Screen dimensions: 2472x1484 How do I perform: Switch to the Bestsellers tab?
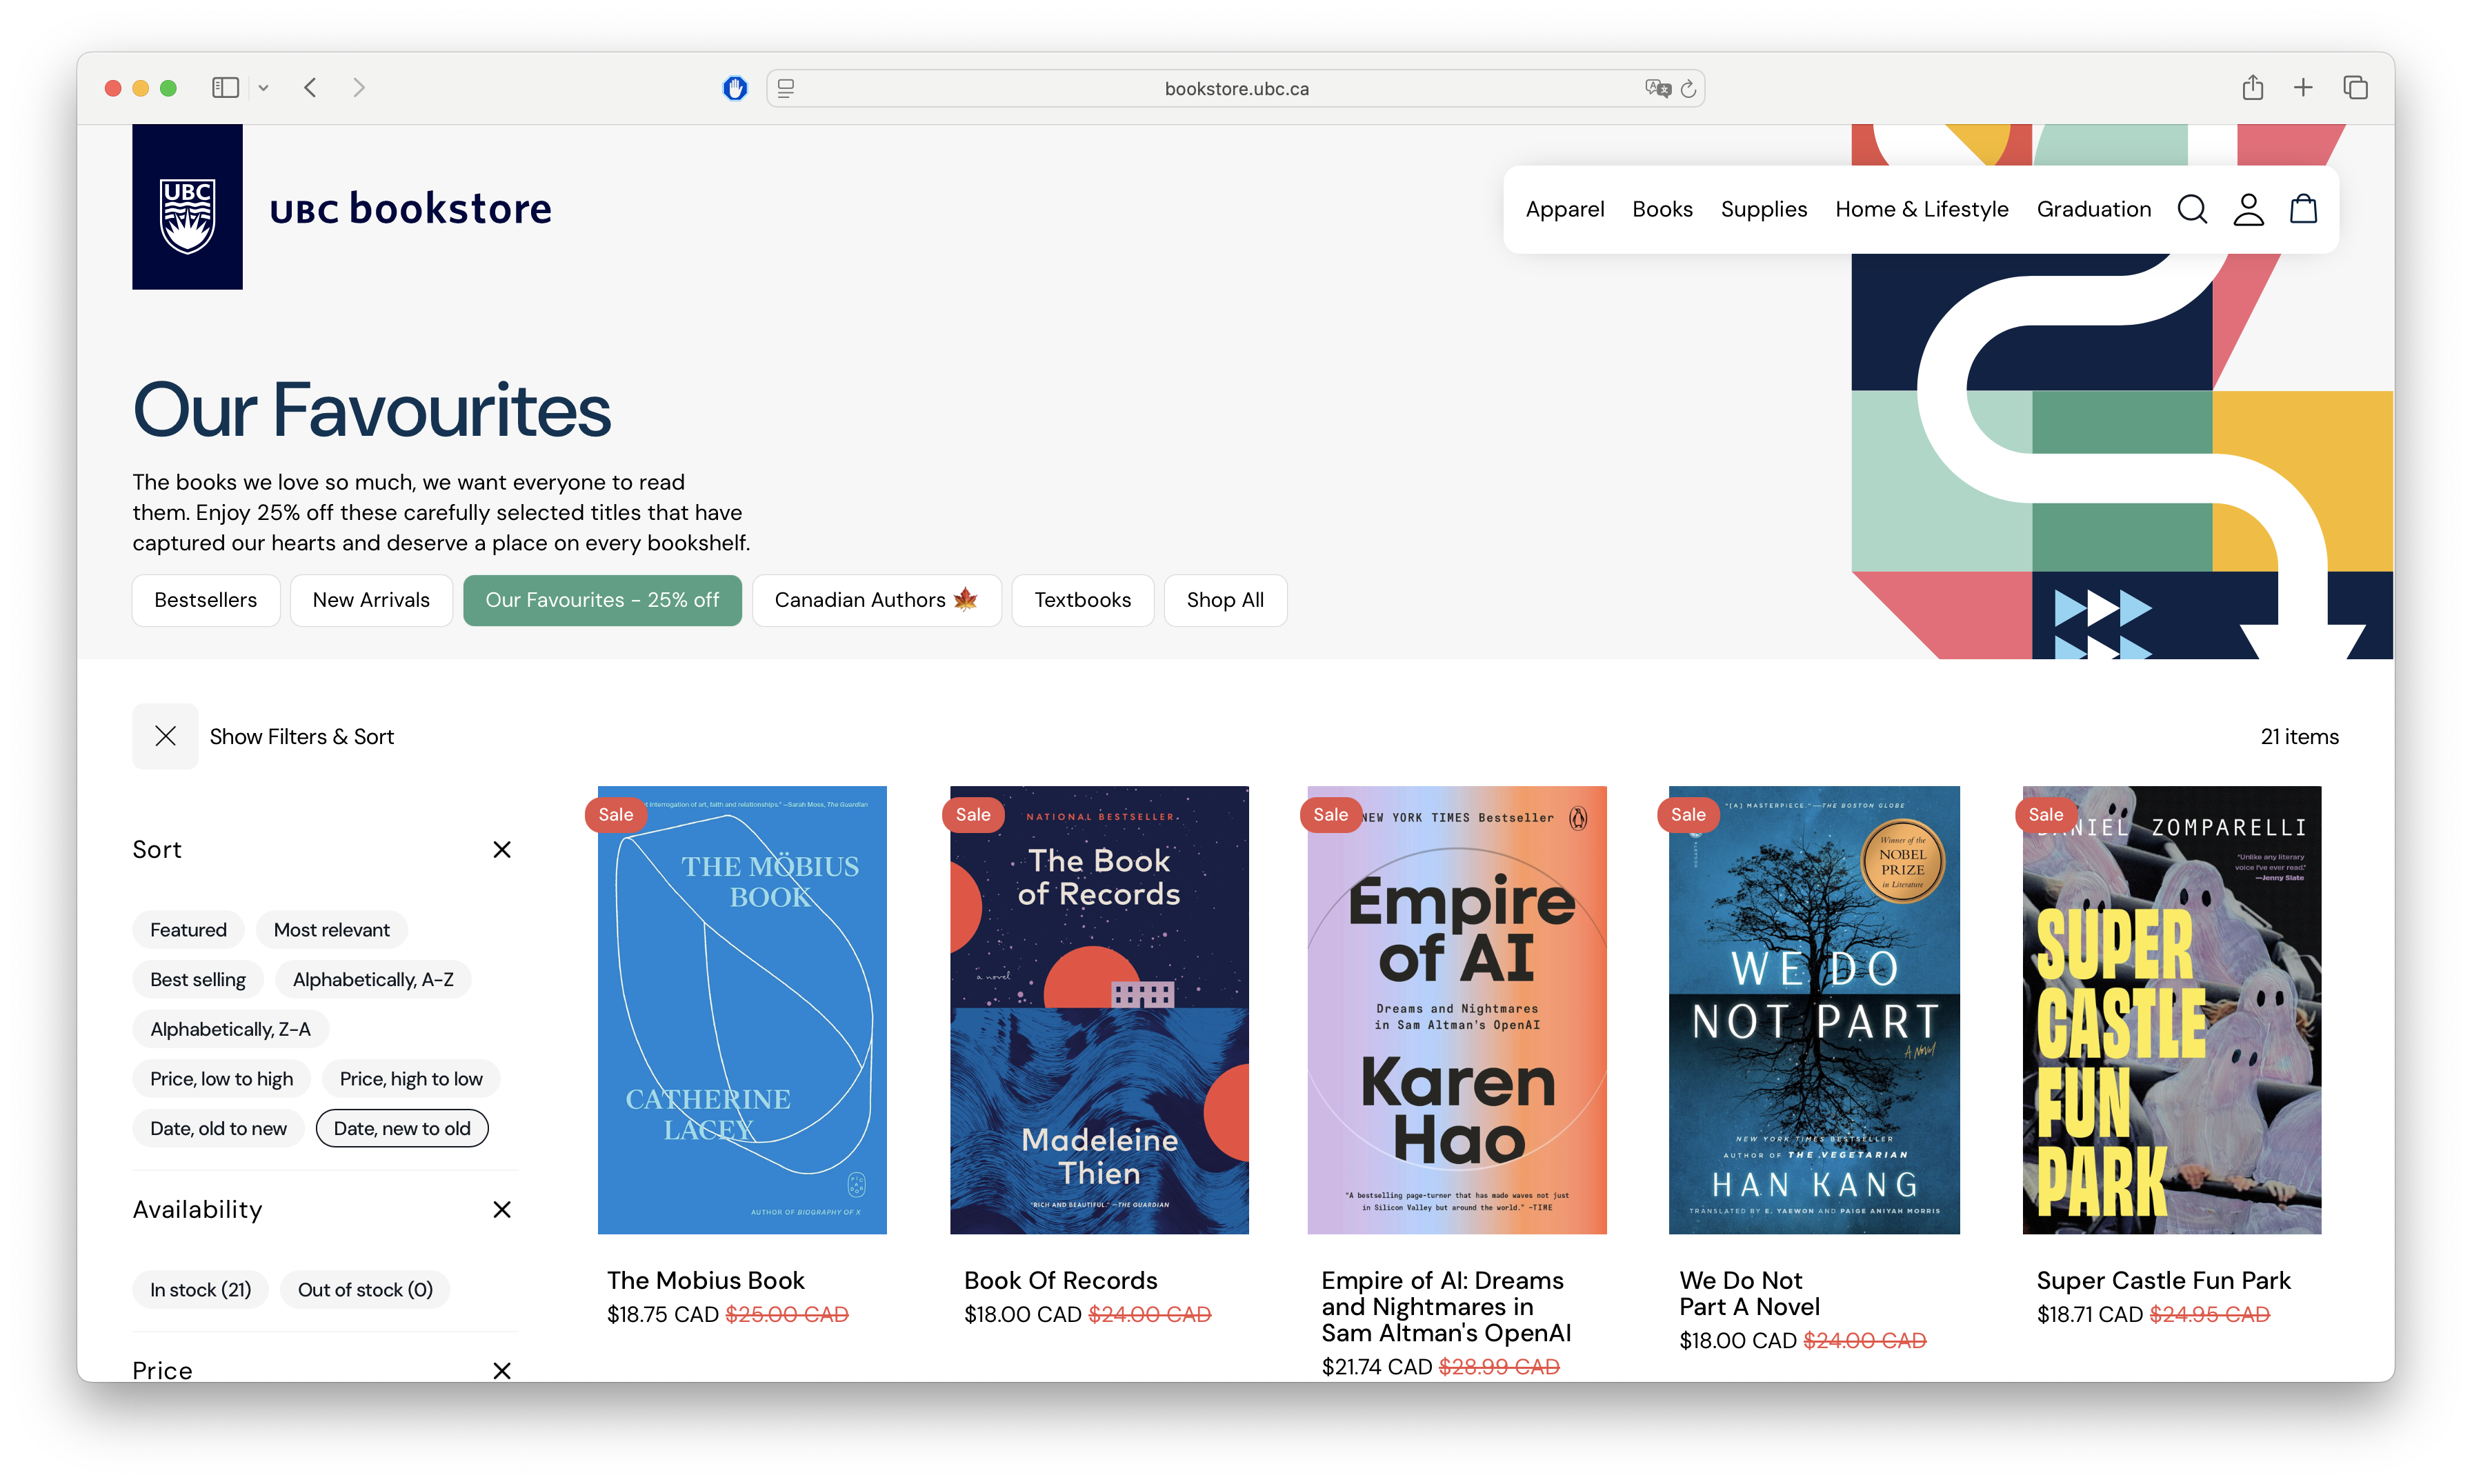pyautogui.click(x=206, y=600)
